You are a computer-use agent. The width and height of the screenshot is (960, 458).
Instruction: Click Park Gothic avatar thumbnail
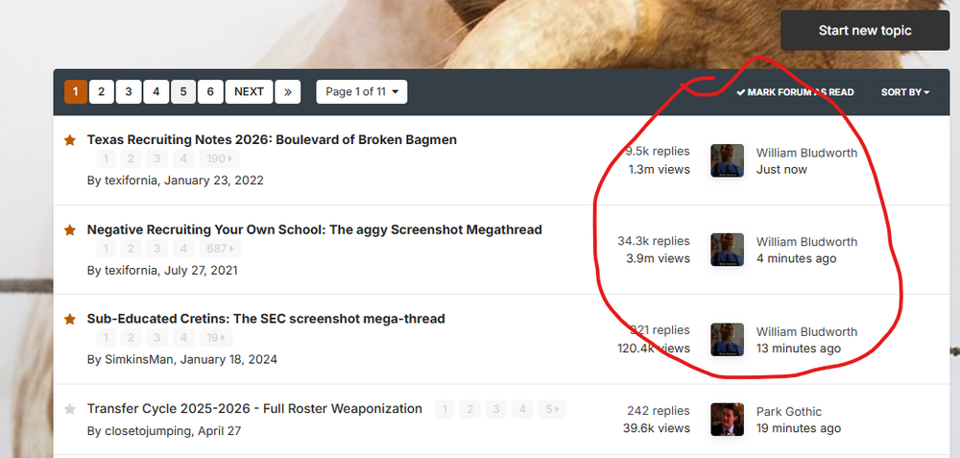(x=727, y=420)
